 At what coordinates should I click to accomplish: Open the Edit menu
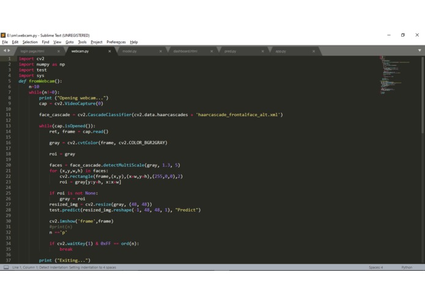15,42
